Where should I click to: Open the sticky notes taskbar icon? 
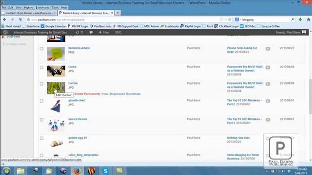119,171
